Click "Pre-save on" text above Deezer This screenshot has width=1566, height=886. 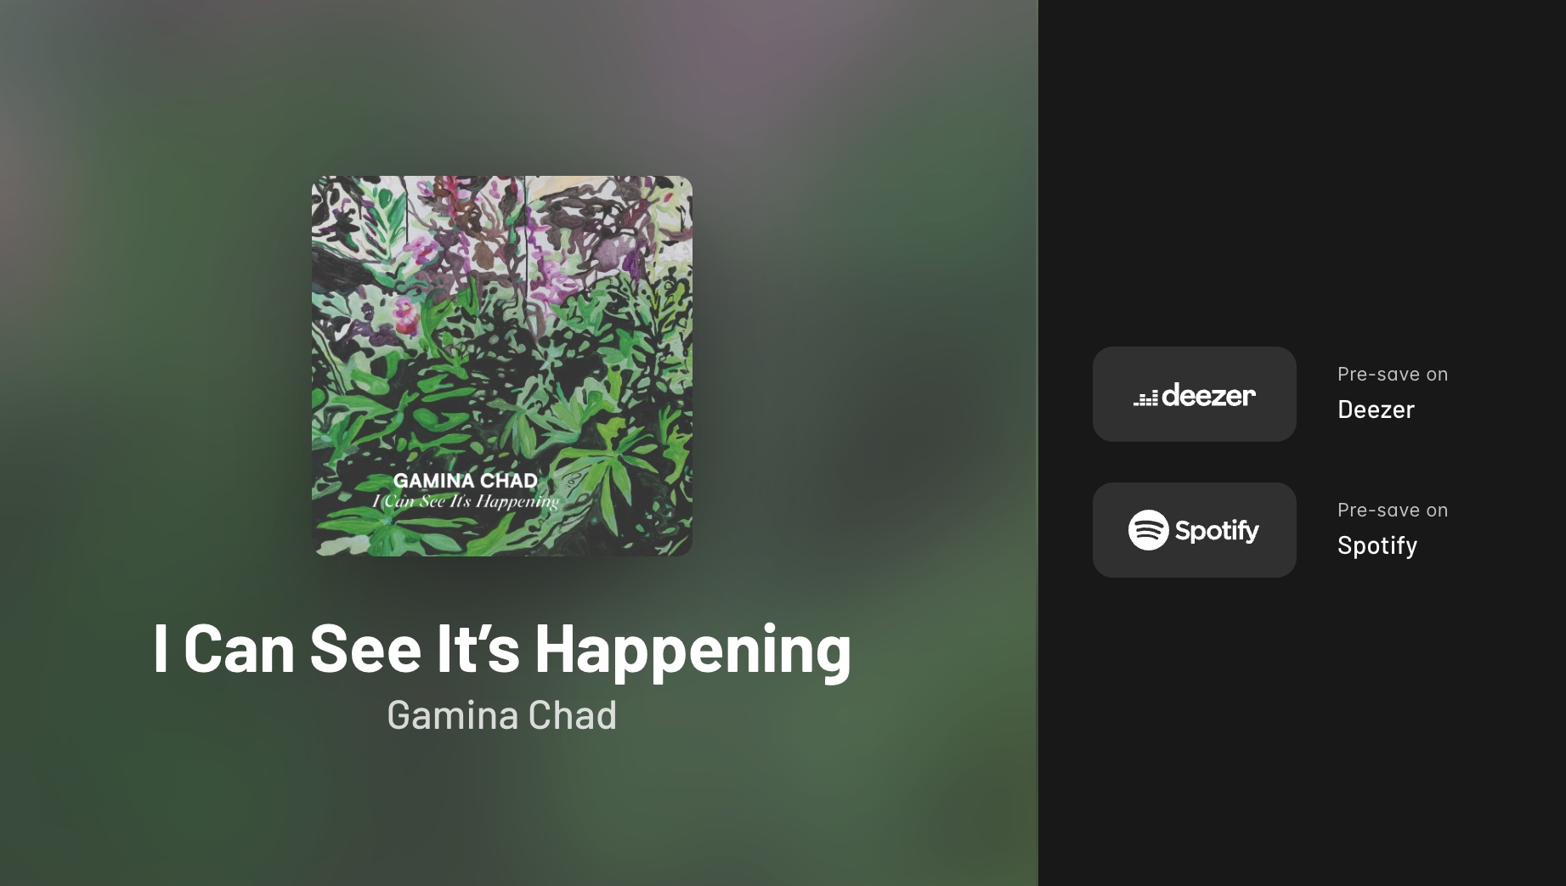tap(1392, 374)
